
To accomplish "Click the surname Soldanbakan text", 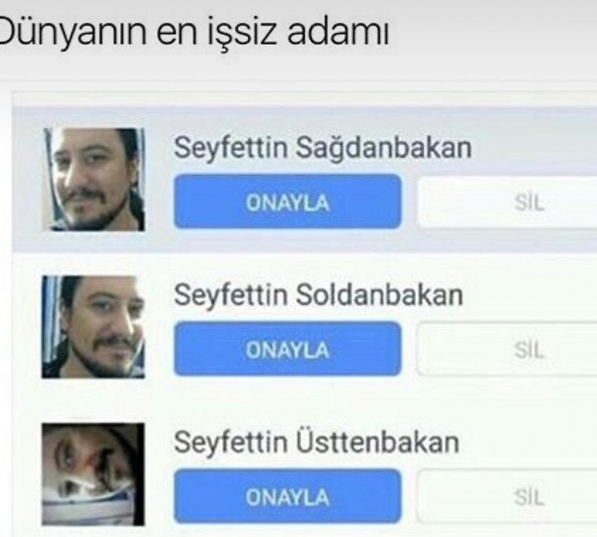I will pos(380,295).
